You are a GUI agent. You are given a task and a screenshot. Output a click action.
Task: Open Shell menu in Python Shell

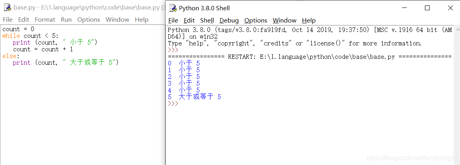pos(207,21)
